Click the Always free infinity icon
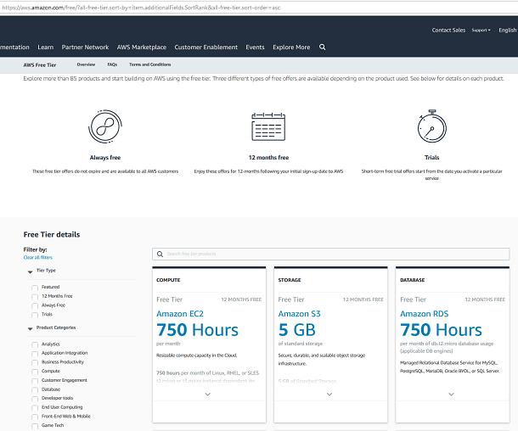Viewport: 518px width, 431px height. click(105, 126)
